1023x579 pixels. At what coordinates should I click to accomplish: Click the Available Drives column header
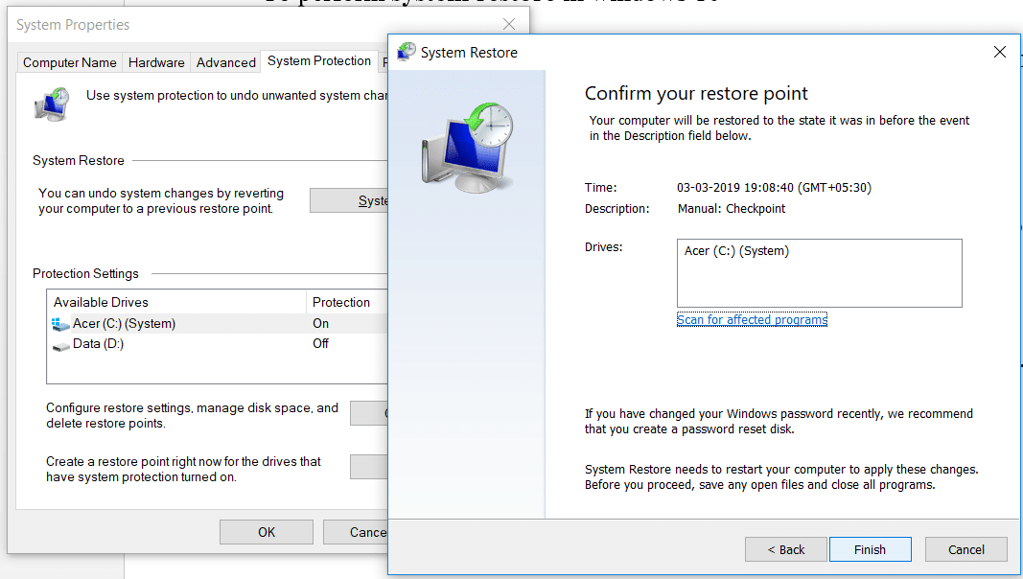point(176,302)
